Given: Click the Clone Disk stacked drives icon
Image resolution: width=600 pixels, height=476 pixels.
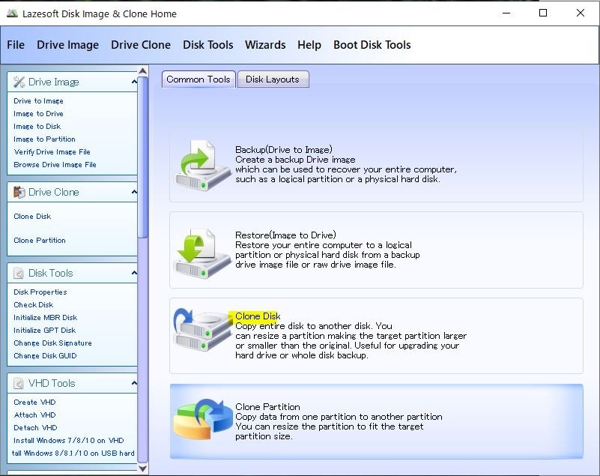Looking at the screenshot, I should [x=202, y=330].
